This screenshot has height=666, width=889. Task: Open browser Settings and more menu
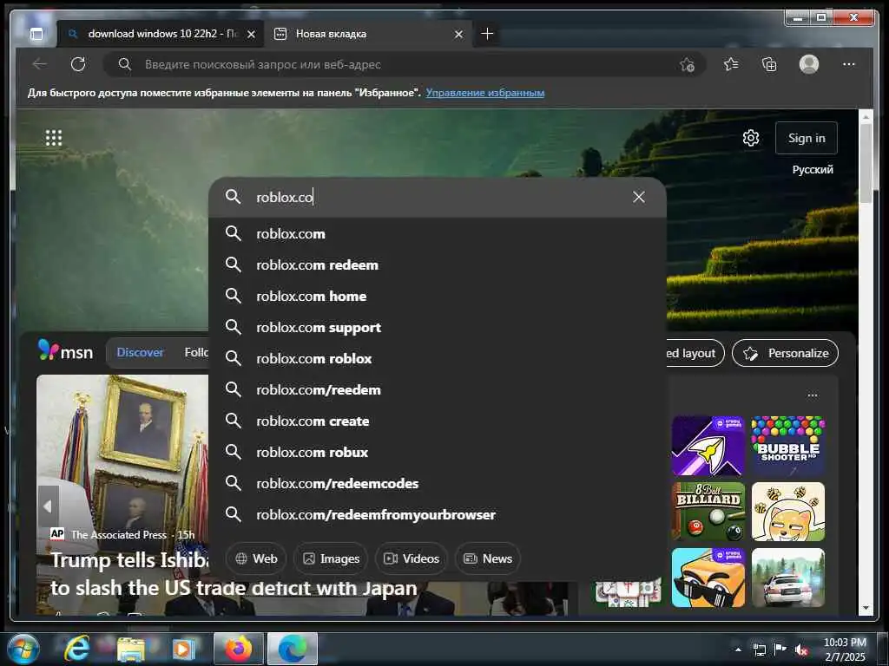click(849, 64)
